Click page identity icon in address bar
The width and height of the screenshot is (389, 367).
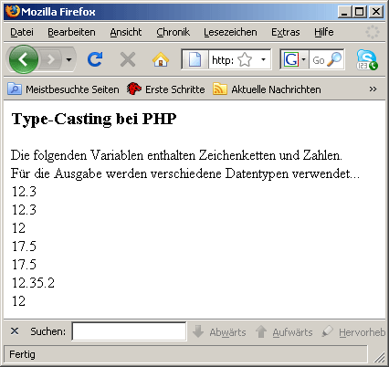pos(194,59)
